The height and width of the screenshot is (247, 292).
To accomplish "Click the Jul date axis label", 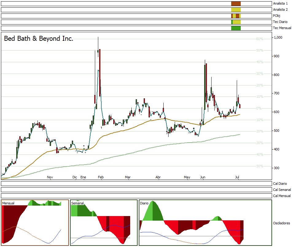I will pyautogui.click(x=237, y=177).
